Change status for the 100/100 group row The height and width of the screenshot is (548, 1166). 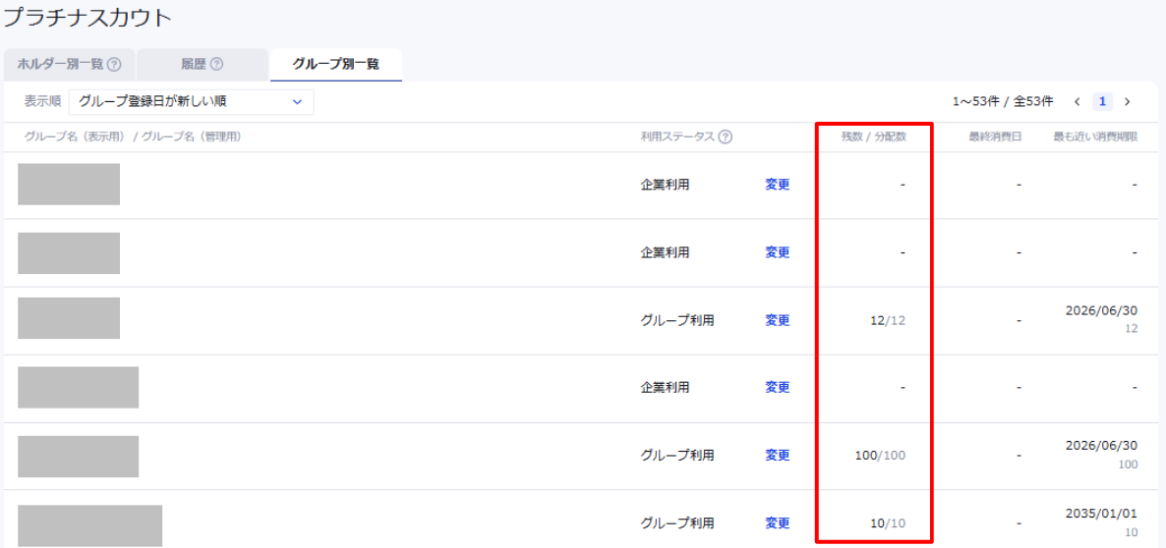point(777,456)
